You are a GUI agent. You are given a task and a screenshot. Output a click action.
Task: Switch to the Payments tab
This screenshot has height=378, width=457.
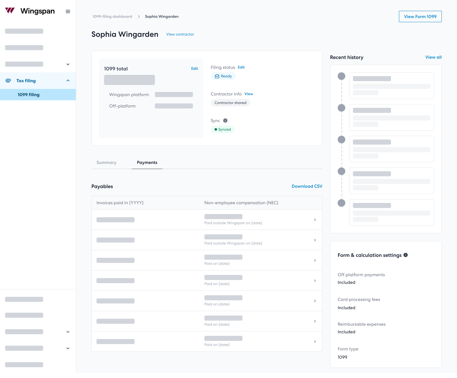(x=147, y=162)
